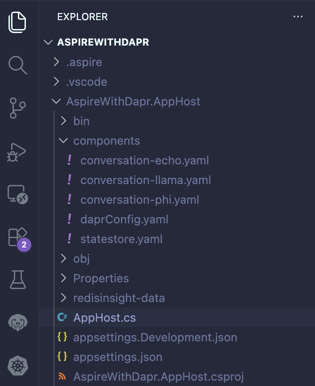Select AppHost.cs in the file tree
The image size is (315, 386).
[x=104, y=318]
